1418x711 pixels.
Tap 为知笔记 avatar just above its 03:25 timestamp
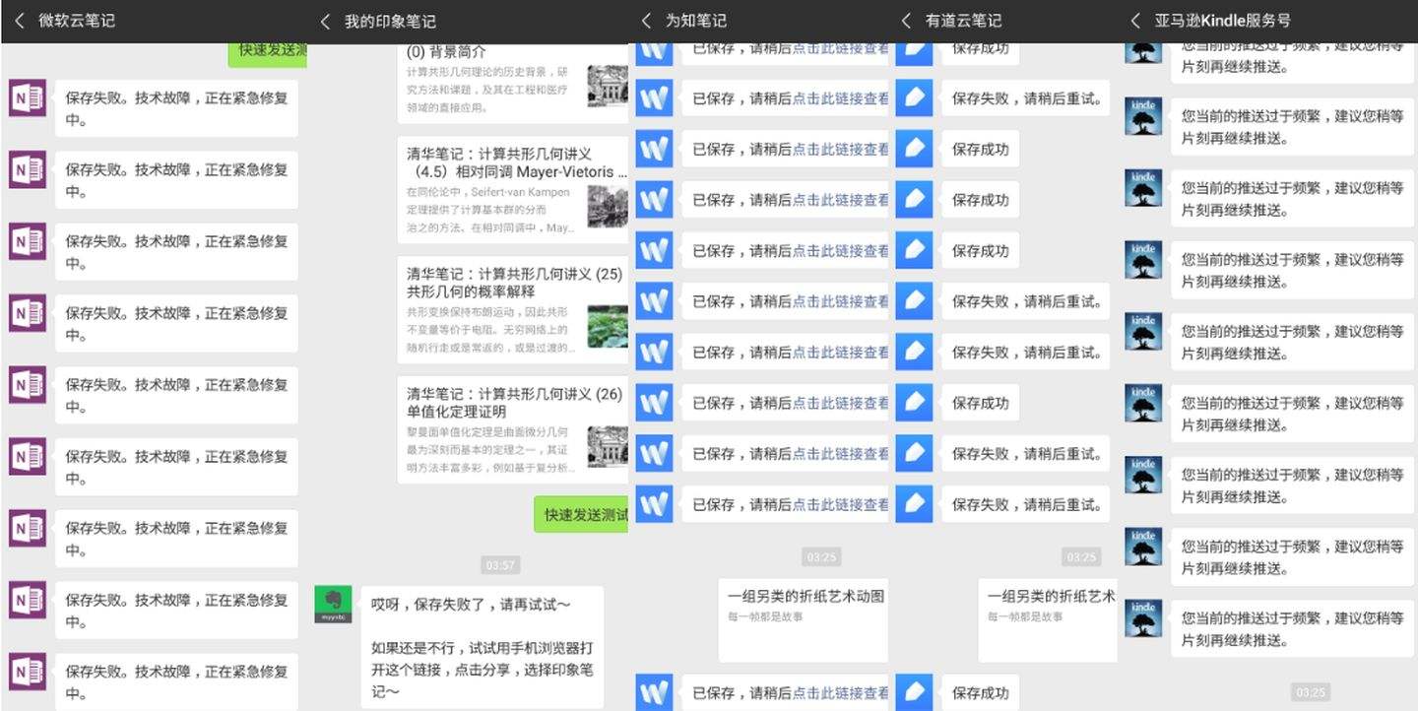[654, 504]
